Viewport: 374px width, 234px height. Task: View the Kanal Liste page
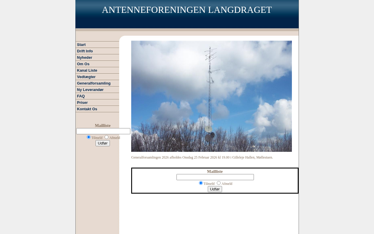[97, 70]
